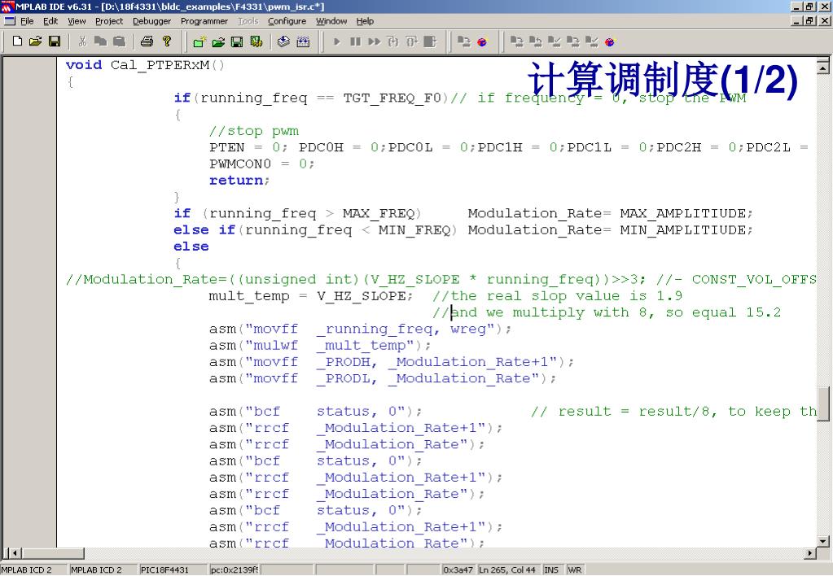The height and width of the screenshot is (576, 833).
Task: Start the debugger with the Run icon
Action: (336, 42)
